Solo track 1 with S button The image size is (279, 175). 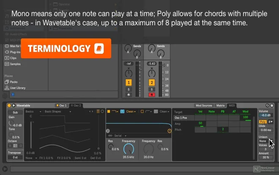pos(129,89)
